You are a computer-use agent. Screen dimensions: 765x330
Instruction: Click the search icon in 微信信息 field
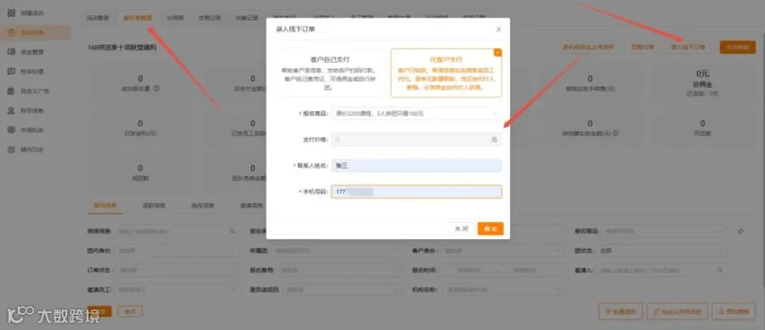232,230
